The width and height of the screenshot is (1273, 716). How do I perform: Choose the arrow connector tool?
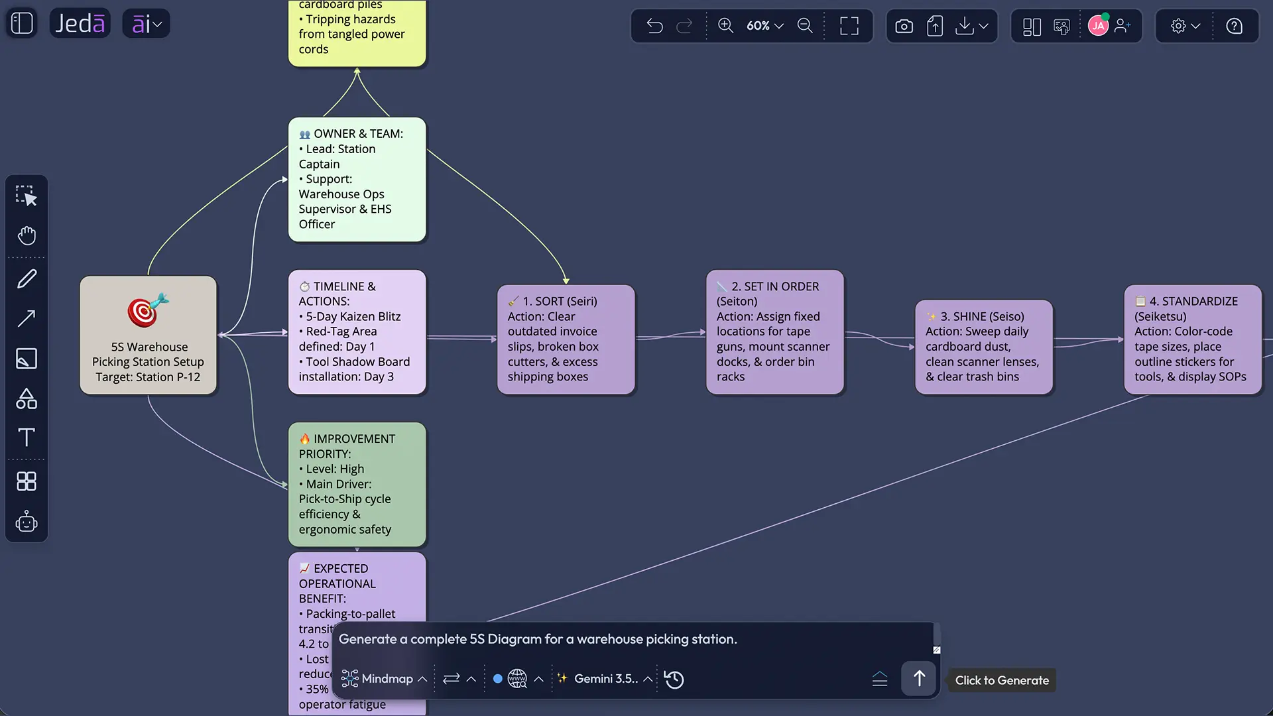coord(27,319)
